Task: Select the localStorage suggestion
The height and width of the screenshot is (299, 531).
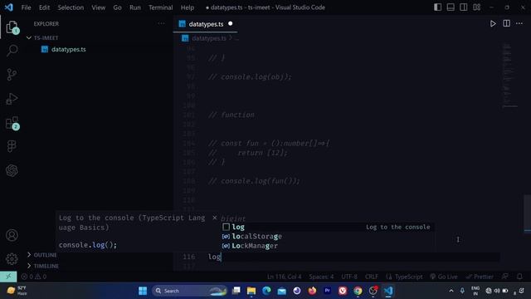Action: pyautogui.click(x=328, y=236)
